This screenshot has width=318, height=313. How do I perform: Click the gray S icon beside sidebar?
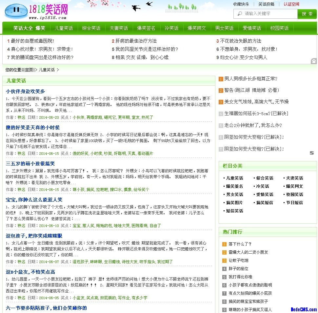[x=312, y=153]
